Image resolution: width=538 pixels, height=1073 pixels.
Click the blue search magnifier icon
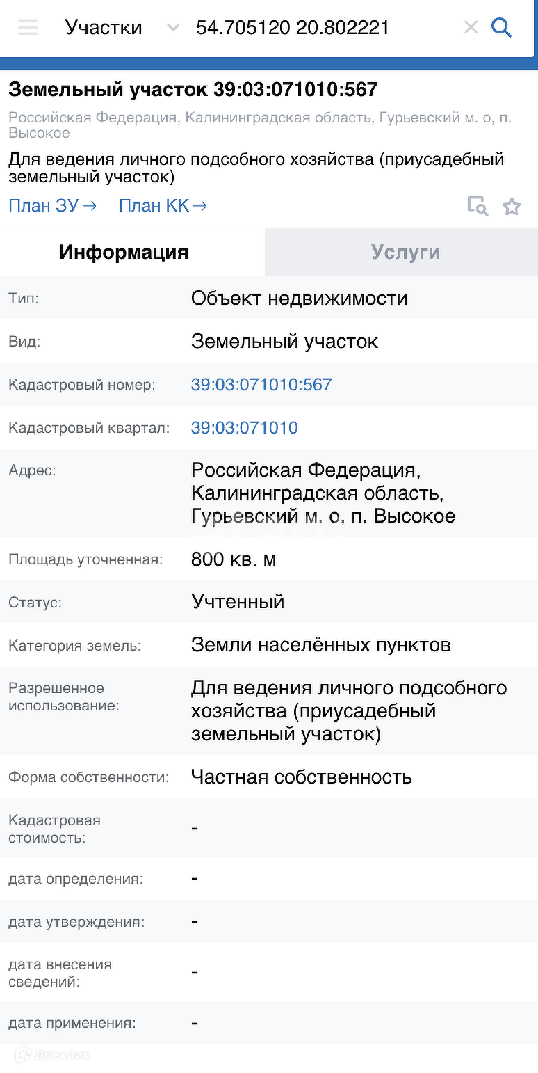coord(501,28)
